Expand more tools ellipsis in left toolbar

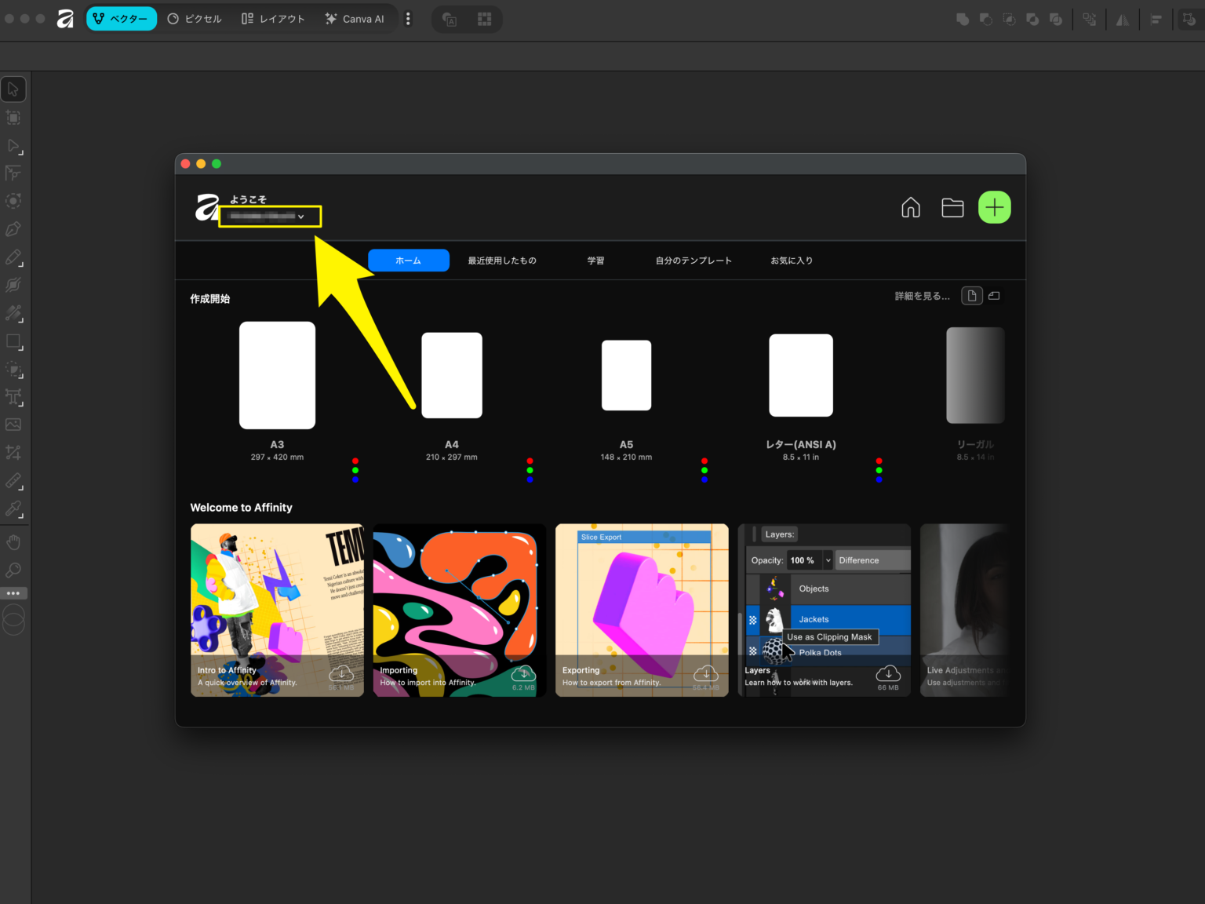[13, 593]
